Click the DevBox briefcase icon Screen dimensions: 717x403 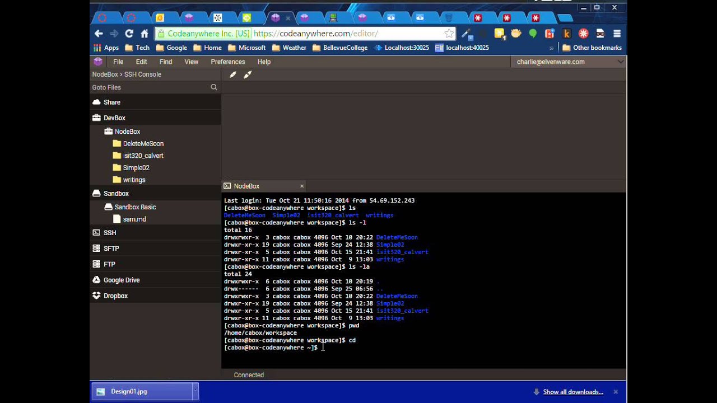tap(96, 118)
